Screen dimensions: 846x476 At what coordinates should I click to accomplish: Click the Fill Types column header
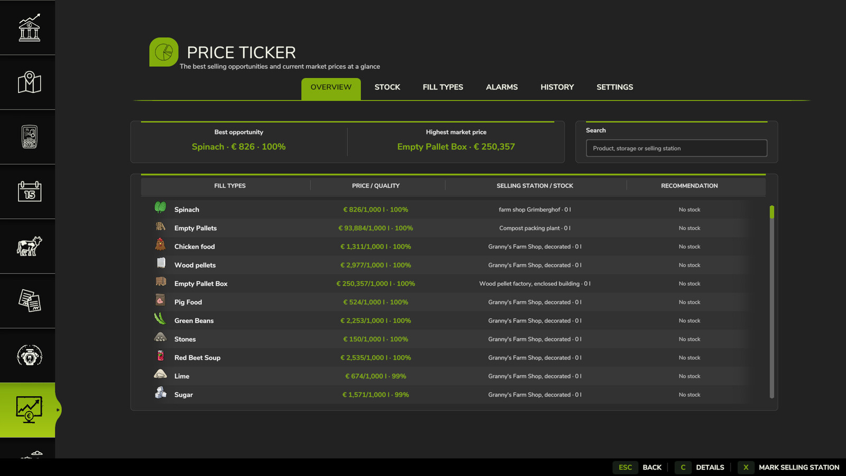tap(230, 186)
